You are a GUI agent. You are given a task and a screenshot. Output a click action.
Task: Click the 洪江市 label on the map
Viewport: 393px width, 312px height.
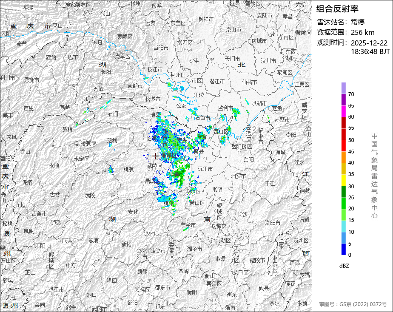tap(57, 290)
